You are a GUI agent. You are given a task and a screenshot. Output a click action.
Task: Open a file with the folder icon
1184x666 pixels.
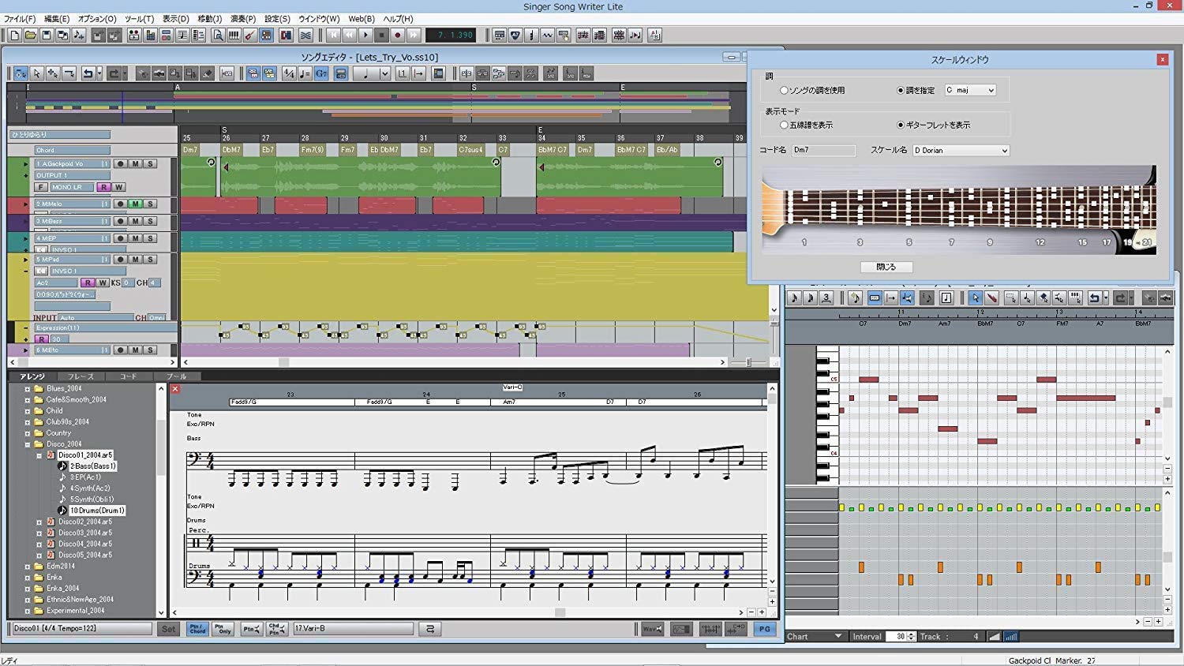(30, 35)
